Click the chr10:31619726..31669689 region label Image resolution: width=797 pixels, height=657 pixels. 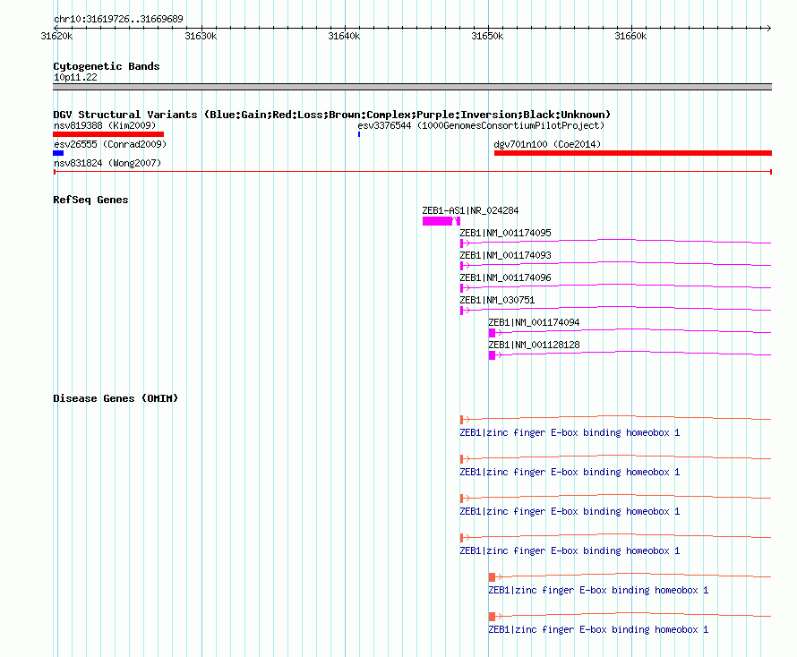click(x=118, y=20)
